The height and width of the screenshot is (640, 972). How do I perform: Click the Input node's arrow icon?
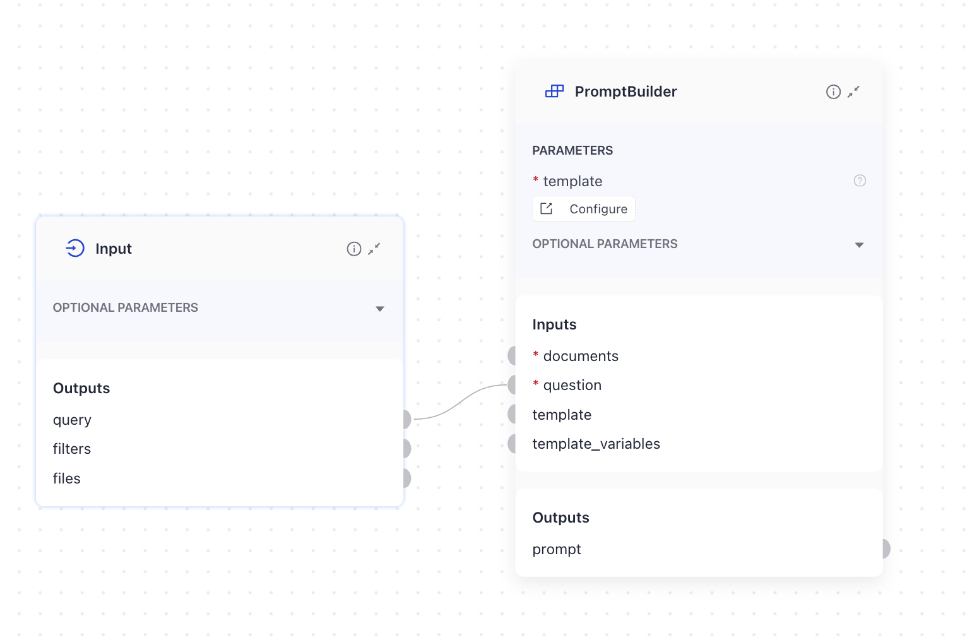tap(75, 248)
